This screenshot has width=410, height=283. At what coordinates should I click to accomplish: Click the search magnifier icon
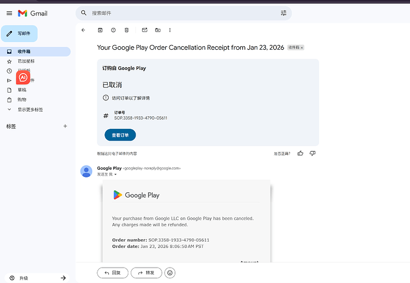tap(84, 13)
